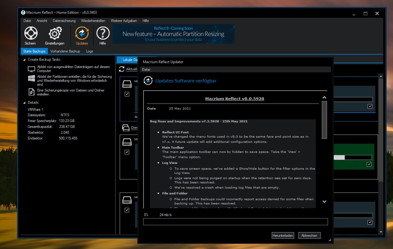393x249 pixels.
Task: Switch to the Logs tab
Action: pyautogui.click(x=89, y=51)
